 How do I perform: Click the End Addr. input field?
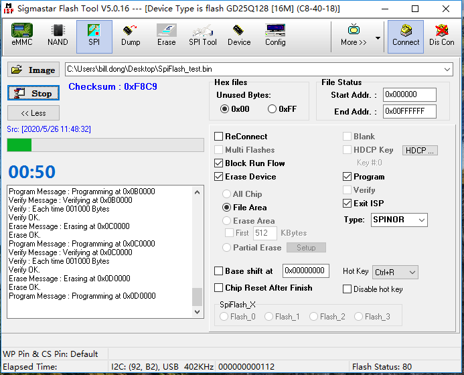(409, 112)
